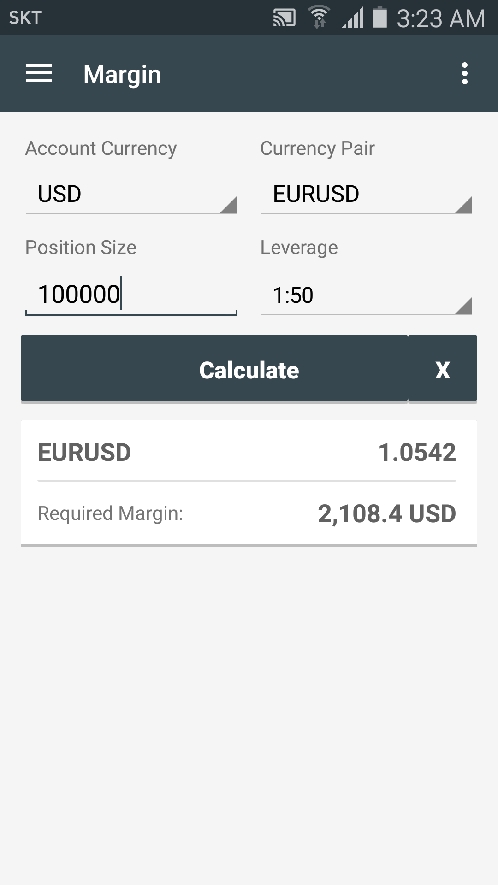The image size is (498, 885).
Task: Focus the Position Size input field
Action: (131, 295)
